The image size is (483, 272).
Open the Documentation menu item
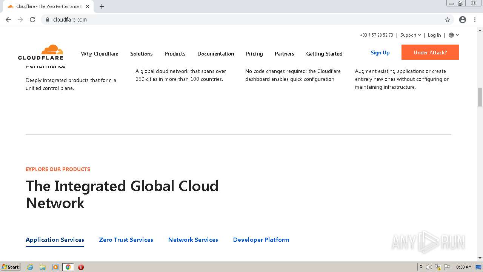coord(216,54)
